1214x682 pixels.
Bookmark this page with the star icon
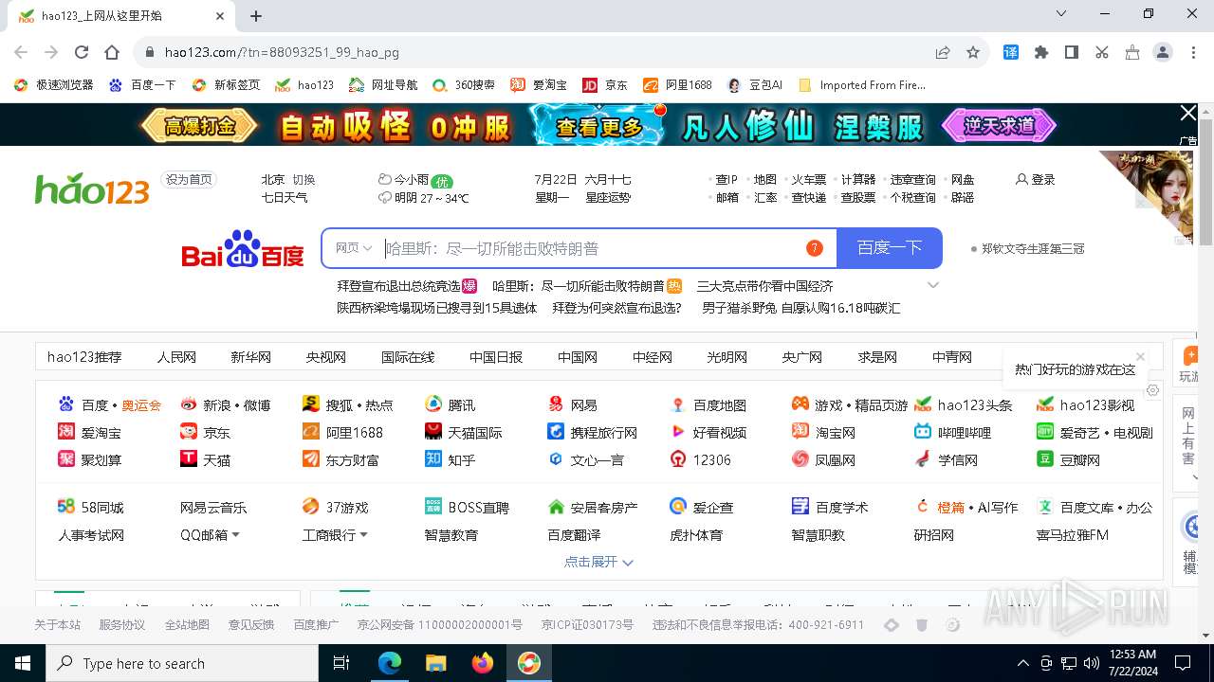[973, 52]
